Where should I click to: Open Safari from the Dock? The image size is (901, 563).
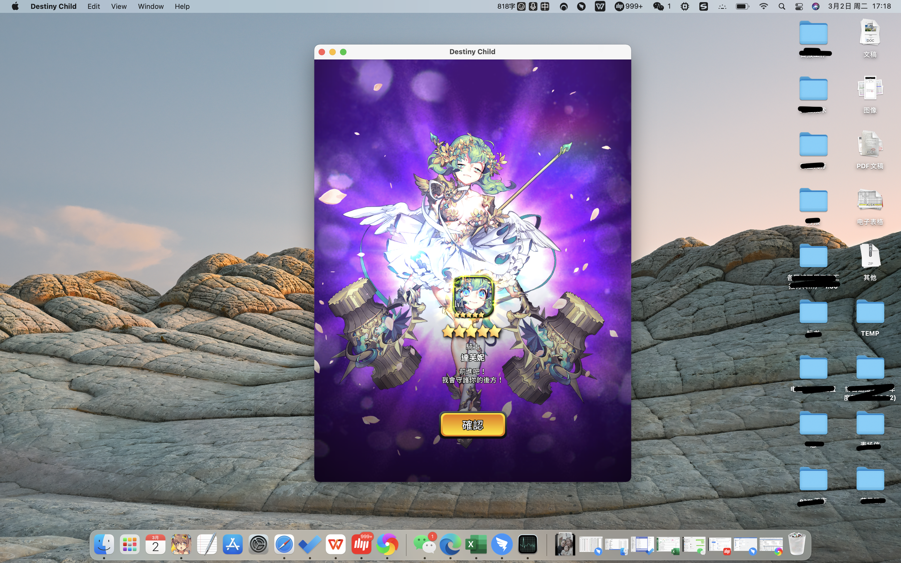coord(284,545)
